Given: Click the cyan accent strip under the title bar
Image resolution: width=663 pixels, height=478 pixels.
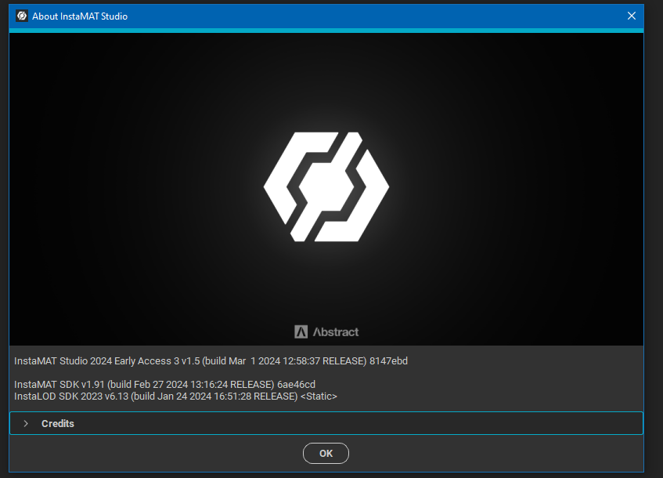Looking at the screenshot, I should coord(326,30).
